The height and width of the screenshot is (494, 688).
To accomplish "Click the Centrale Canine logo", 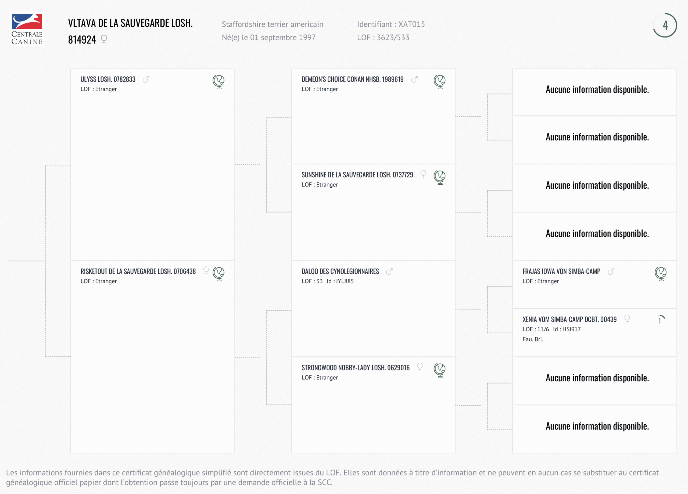I will 27,29.
